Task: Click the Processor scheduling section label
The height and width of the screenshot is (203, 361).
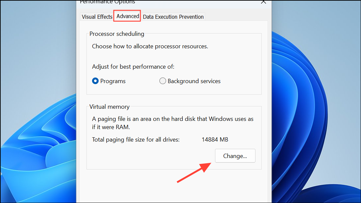Action: pyautogui.click(x=116, y=34)
